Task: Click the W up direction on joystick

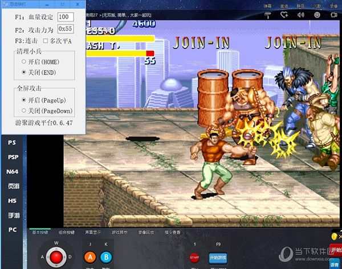Action: [x=56, y=243]
